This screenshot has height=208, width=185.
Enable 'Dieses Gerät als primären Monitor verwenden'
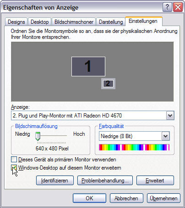[14, 160]
